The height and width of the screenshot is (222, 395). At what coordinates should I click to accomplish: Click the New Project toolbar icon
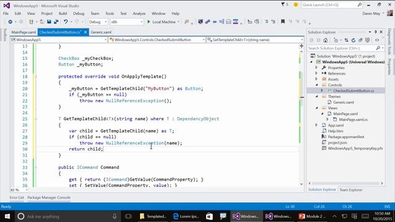(31, 22)
